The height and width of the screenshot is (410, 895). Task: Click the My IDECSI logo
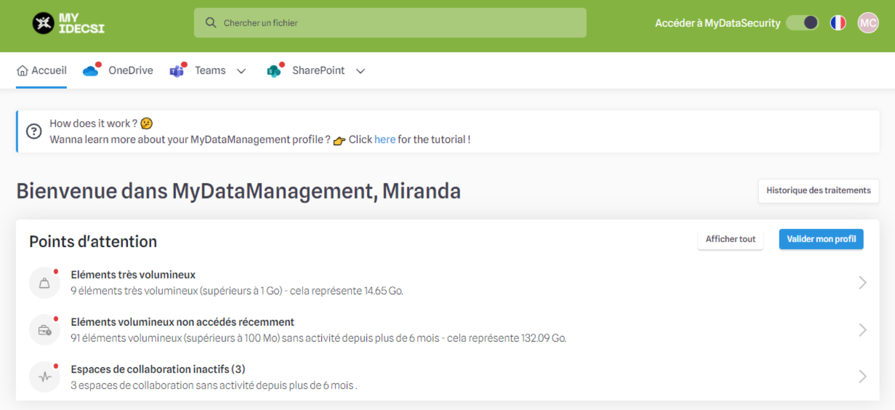[x=69, y=23]
